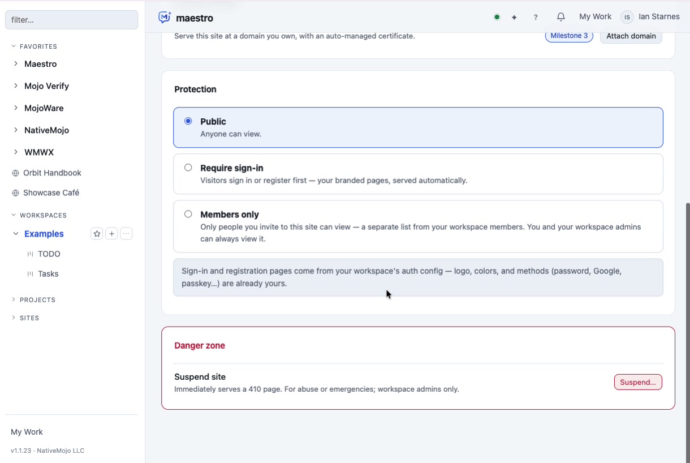Open more options for the Examples workspace
Viewport: 690px width, 463px height.
click(126, 234)
